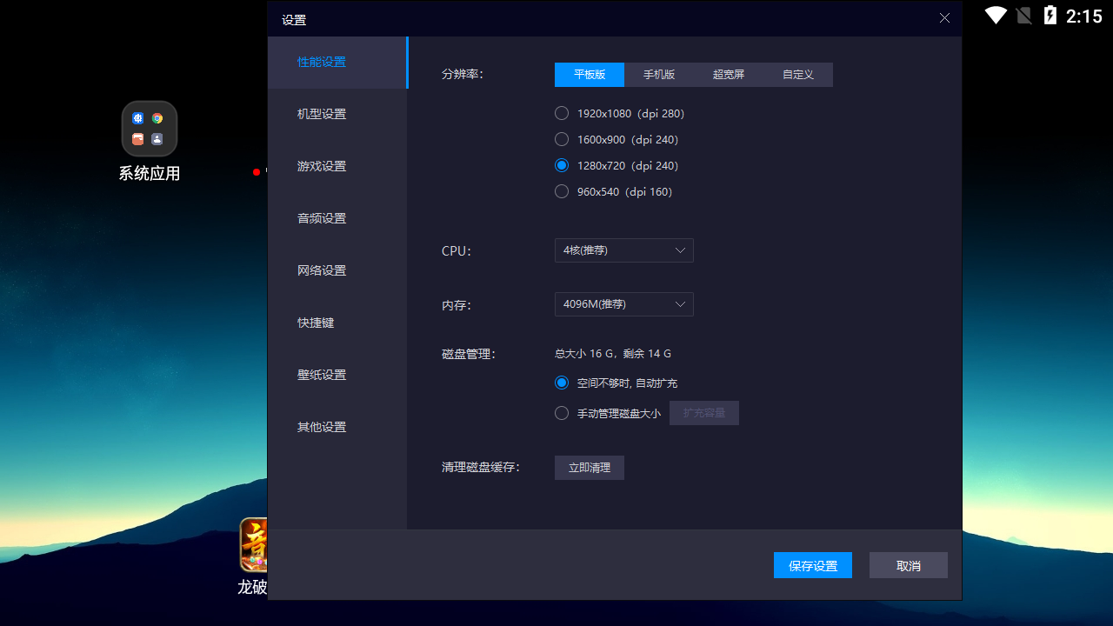Click the 2:15 clock in status bar
This screenshot has width=1113, height=626.
pyautogui.click(x=1083, y=16)
